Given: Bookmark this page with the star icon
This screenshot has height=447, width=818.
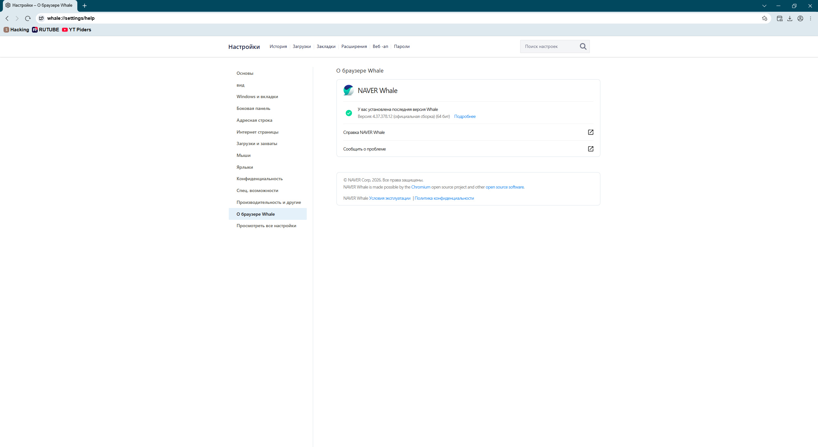Looking at the screenshot, I should [x=765, y=18].
